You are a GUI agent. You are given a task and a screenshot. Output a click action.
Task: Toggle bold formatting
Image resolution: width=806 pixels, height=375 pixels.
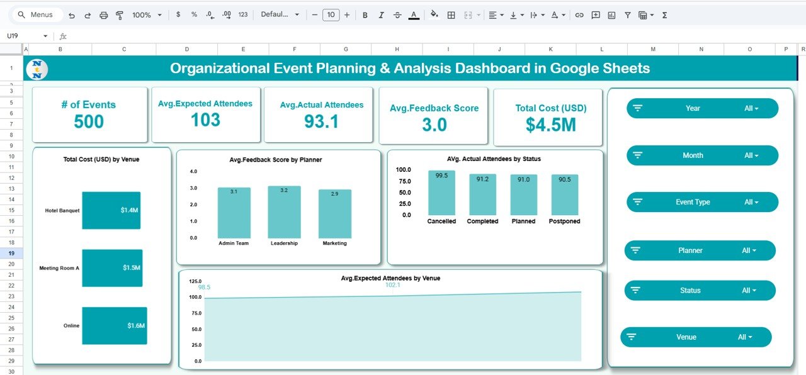(365, 14)
